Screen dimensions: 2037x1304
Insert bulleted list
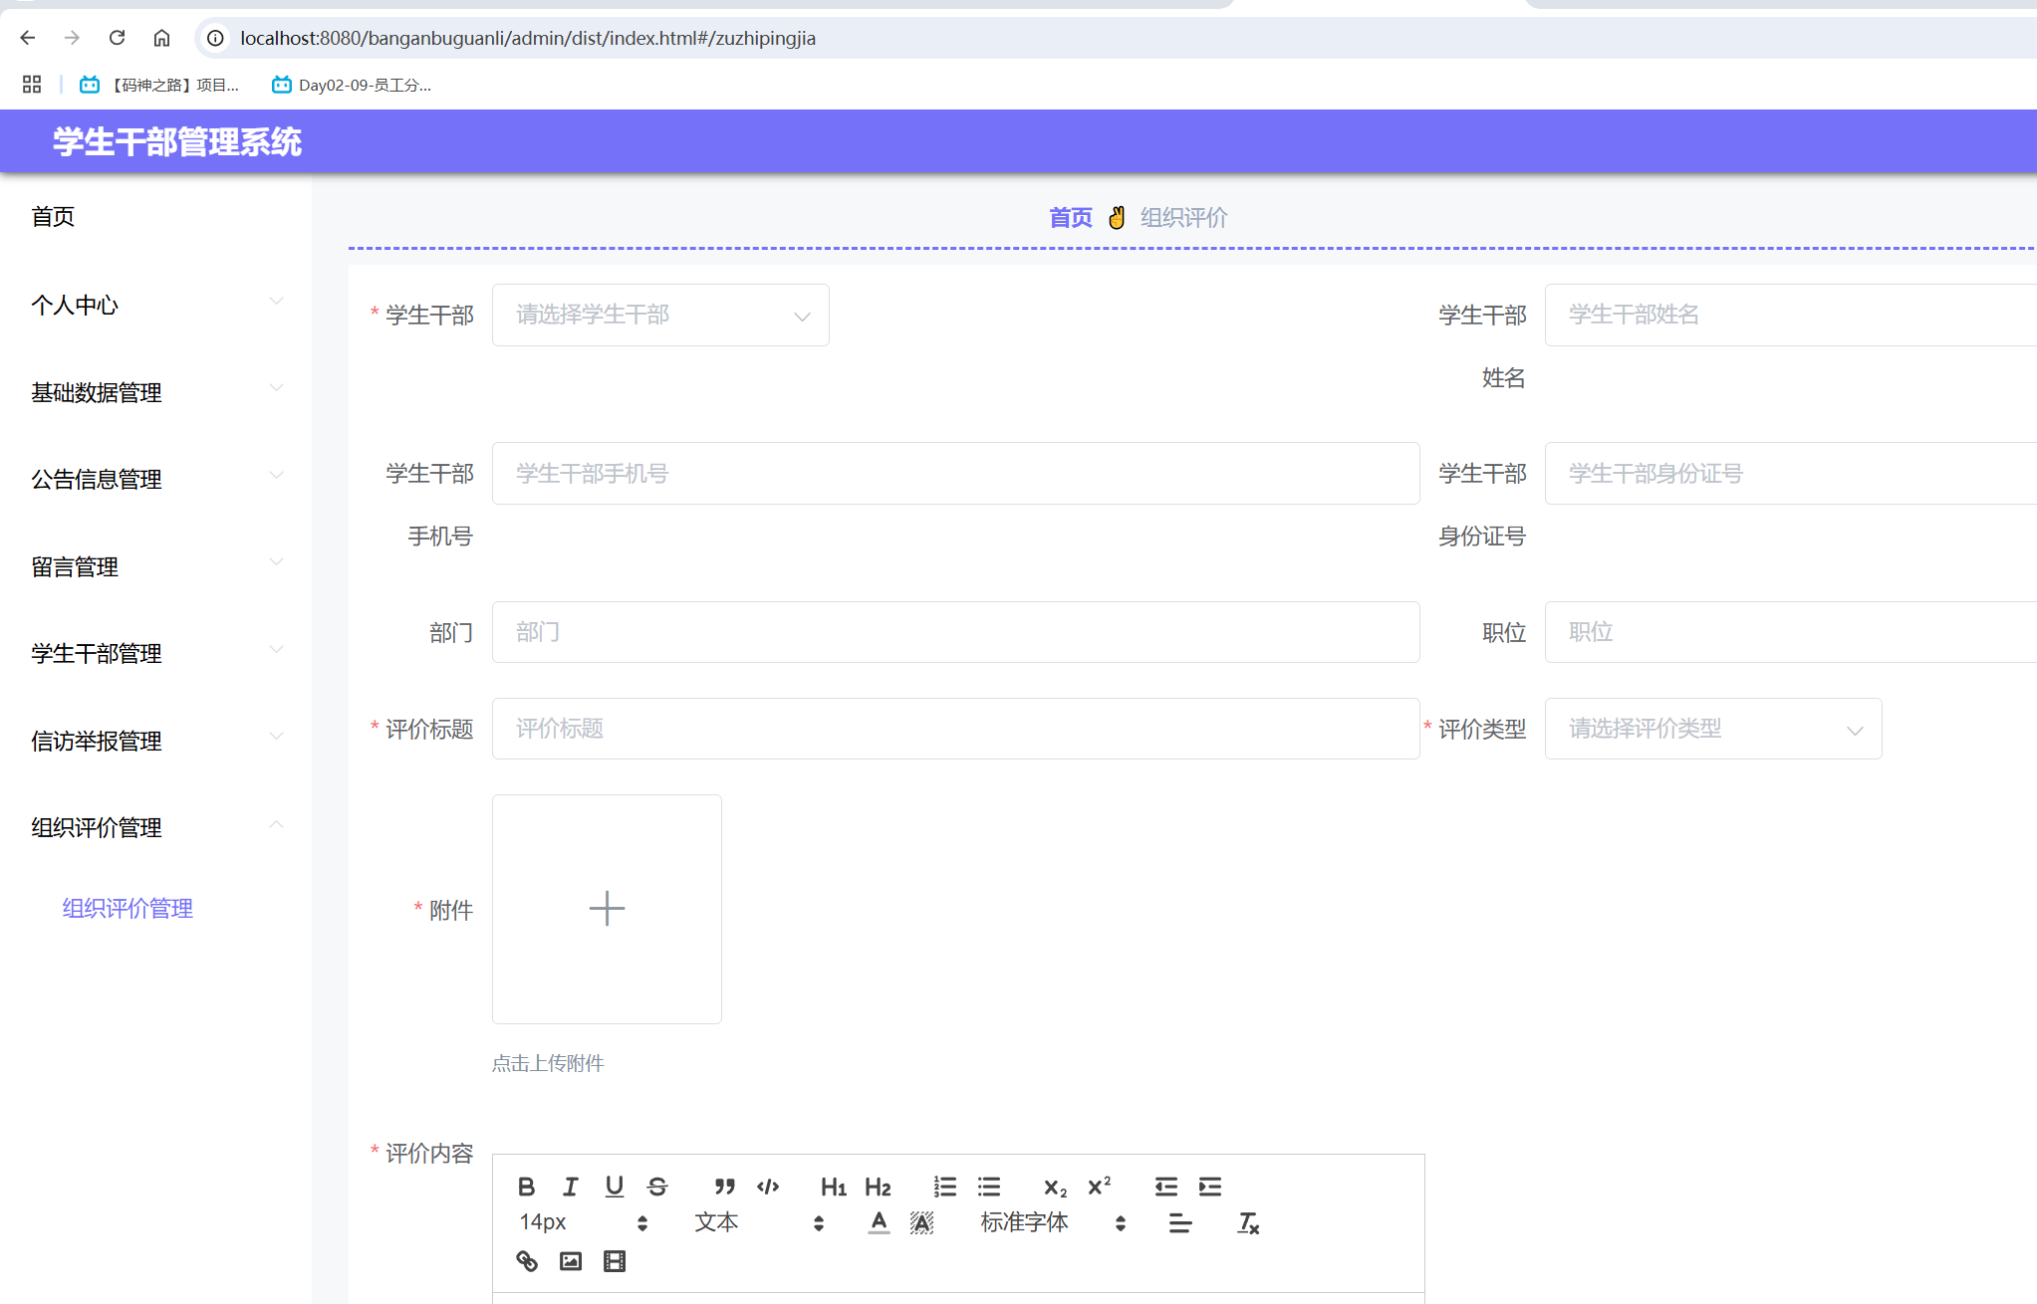(989, 1187)
